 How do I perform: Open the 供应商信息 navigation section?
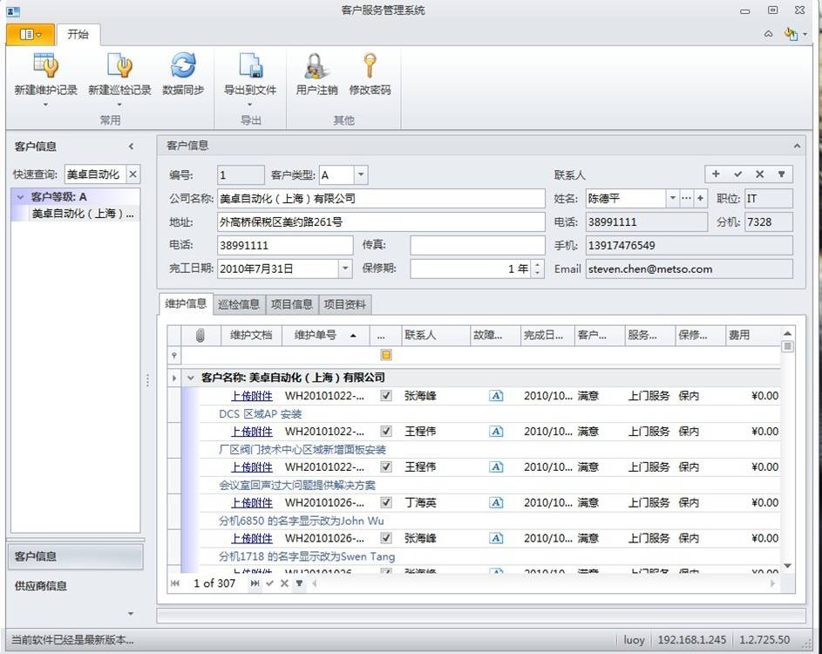pyautogui.click(x=41, y=586)
